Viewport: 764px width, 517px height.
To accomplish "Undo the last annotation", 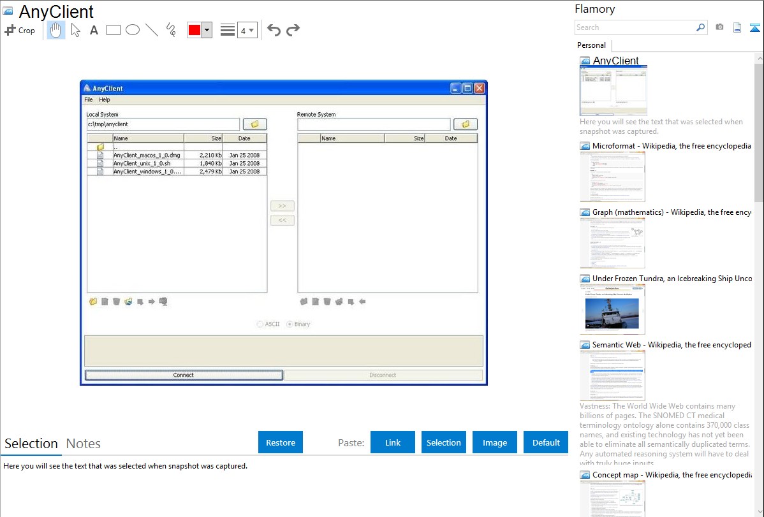I will [274, 30].
